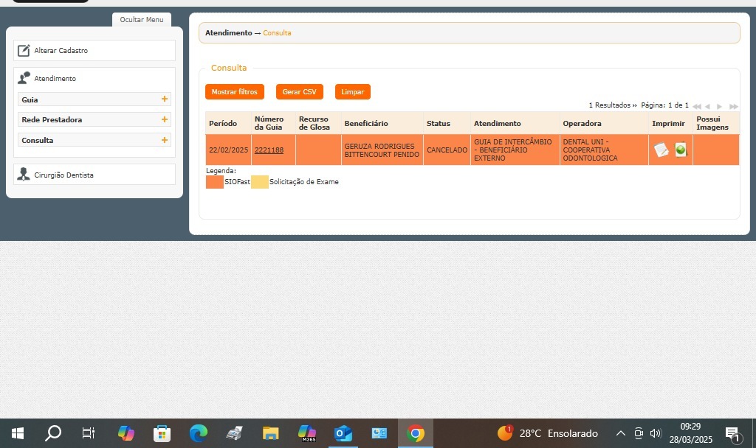Click the Cirurgião Dentista person icon
This screenshot has width=756, height=448.
pos(24,175)
